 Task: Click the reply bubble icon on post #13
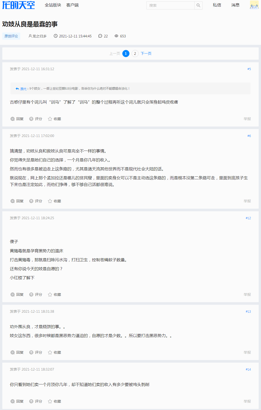[x=13, y=352]
